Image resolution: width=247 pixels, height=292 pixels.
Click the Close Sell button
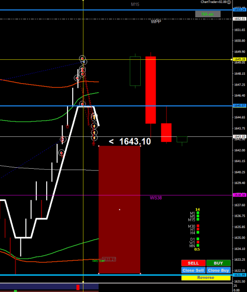coord(193,270)
